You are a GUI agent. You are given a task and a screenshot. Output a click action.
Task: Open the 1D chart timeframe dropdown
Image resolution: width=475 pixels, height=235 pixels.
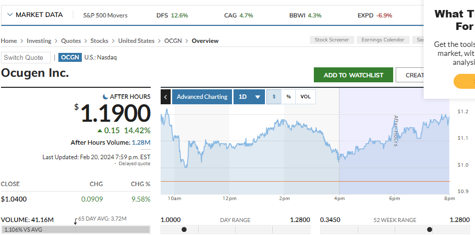pos(249,97)
